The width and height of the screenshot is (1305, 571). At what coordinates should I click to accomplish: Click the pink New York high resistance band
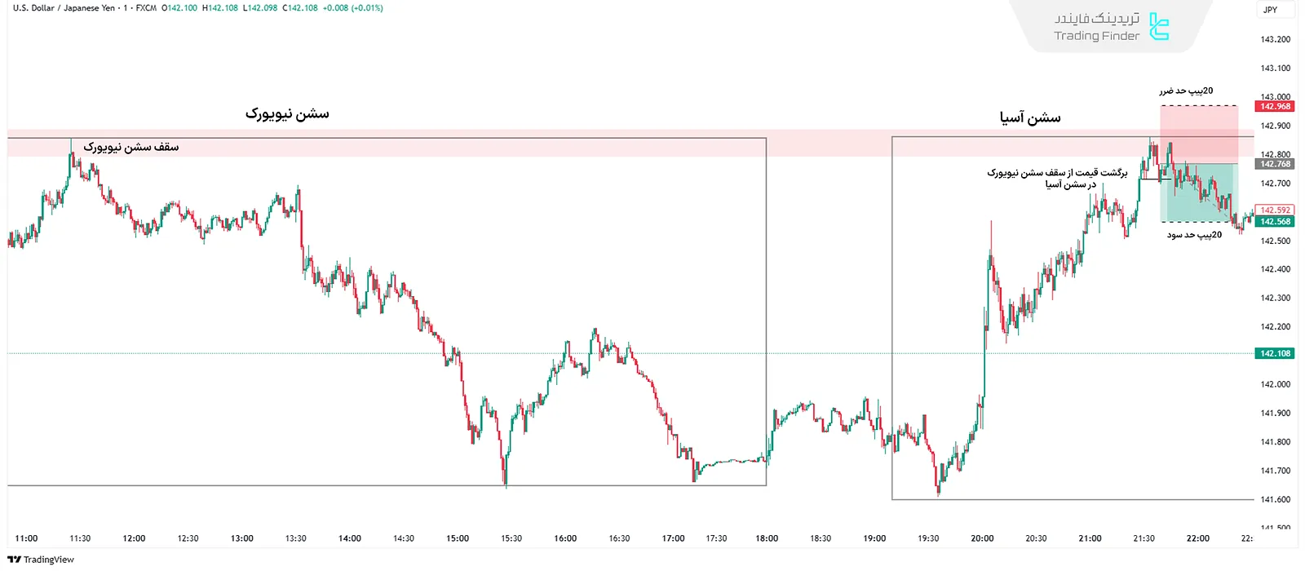pyautogui.click(x=489, y=143)
